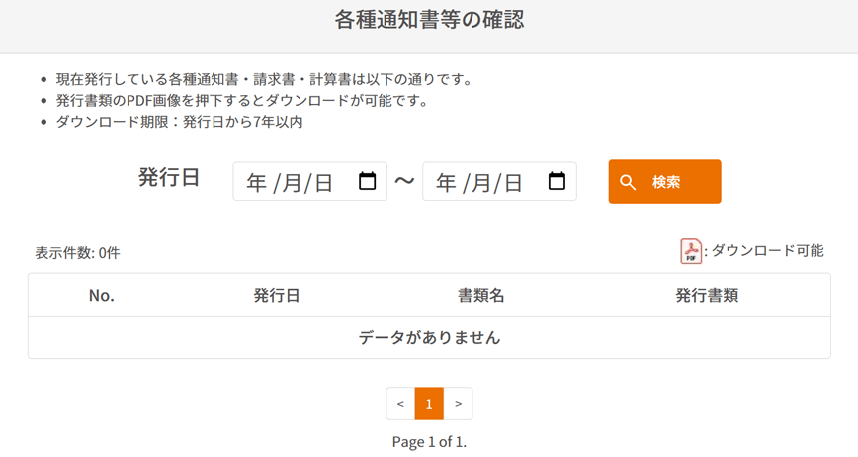Click the 書類名 column header

pyautogui.click(x=481, y=295)
